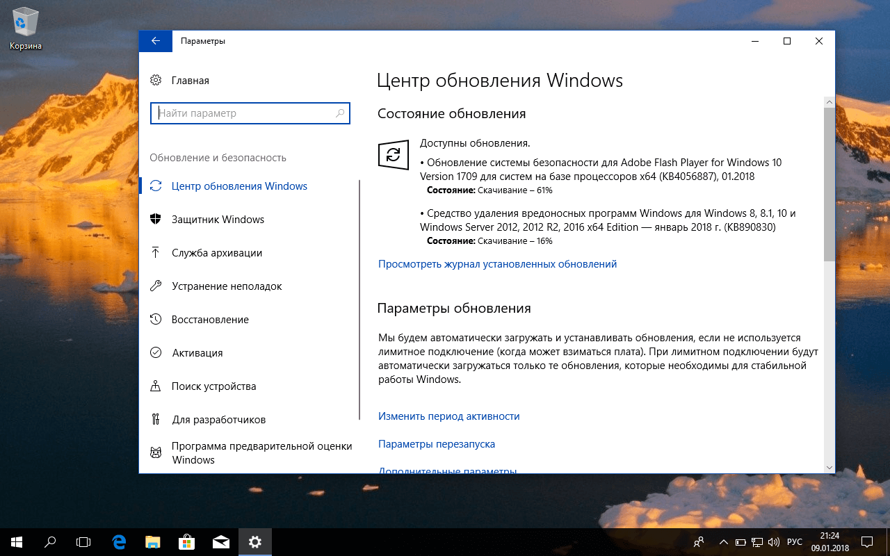Image resolution: width=890 pixels, height=556 pixels.
Task: Open the Windows Start menu
Action: pos(16,541)
